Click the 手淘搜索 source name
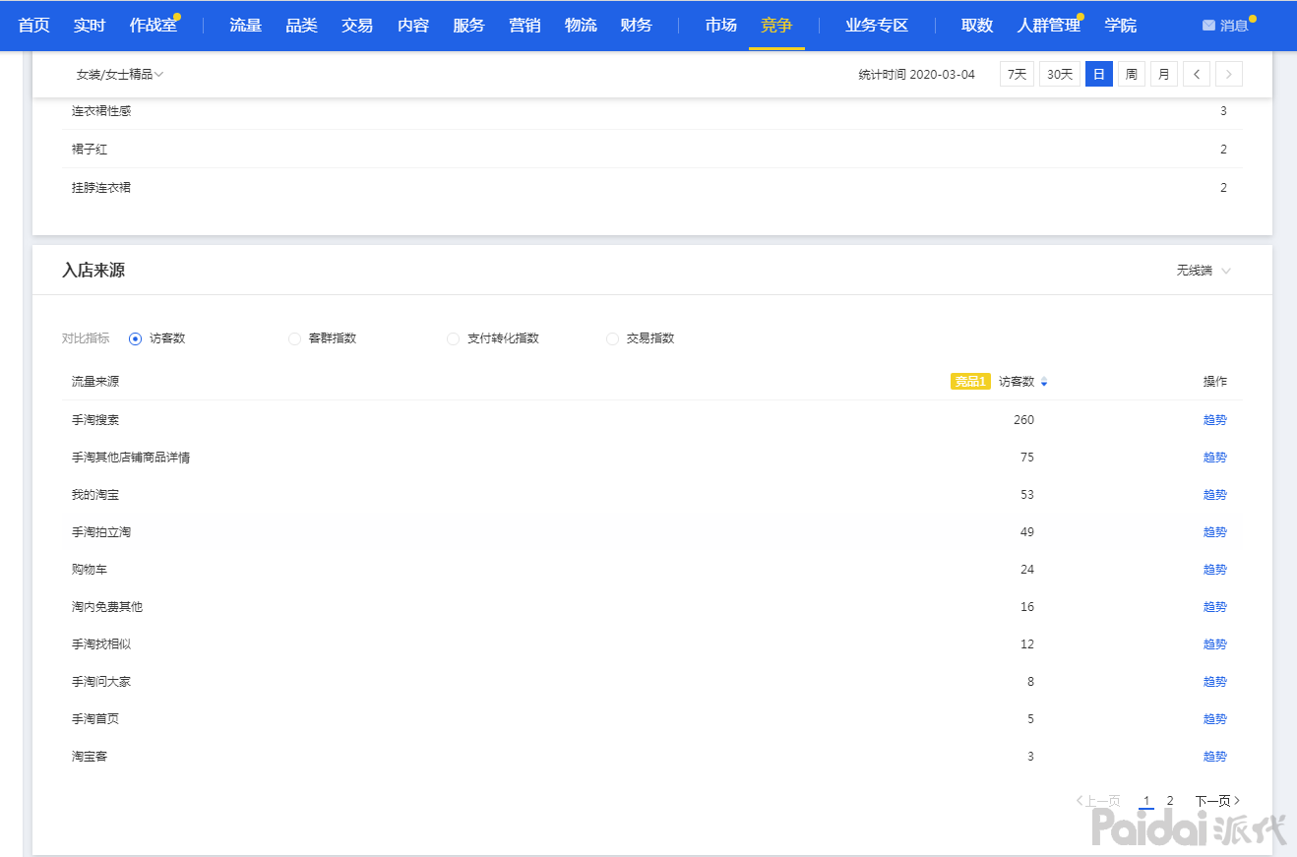This screenshot has width=1297, height=857. [95, 420]
